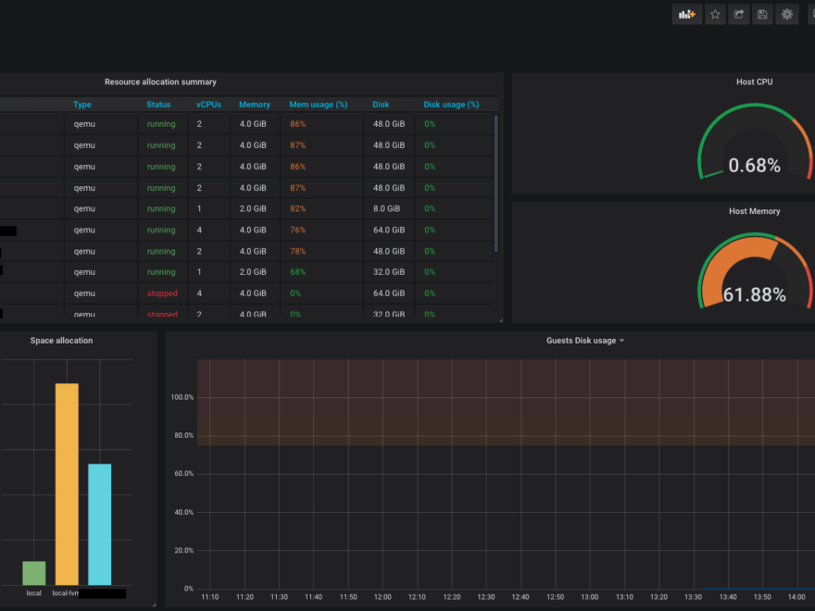815x611 pixels.
Task: Sort table by Mem usage (%) column
Action: [318, 105]
